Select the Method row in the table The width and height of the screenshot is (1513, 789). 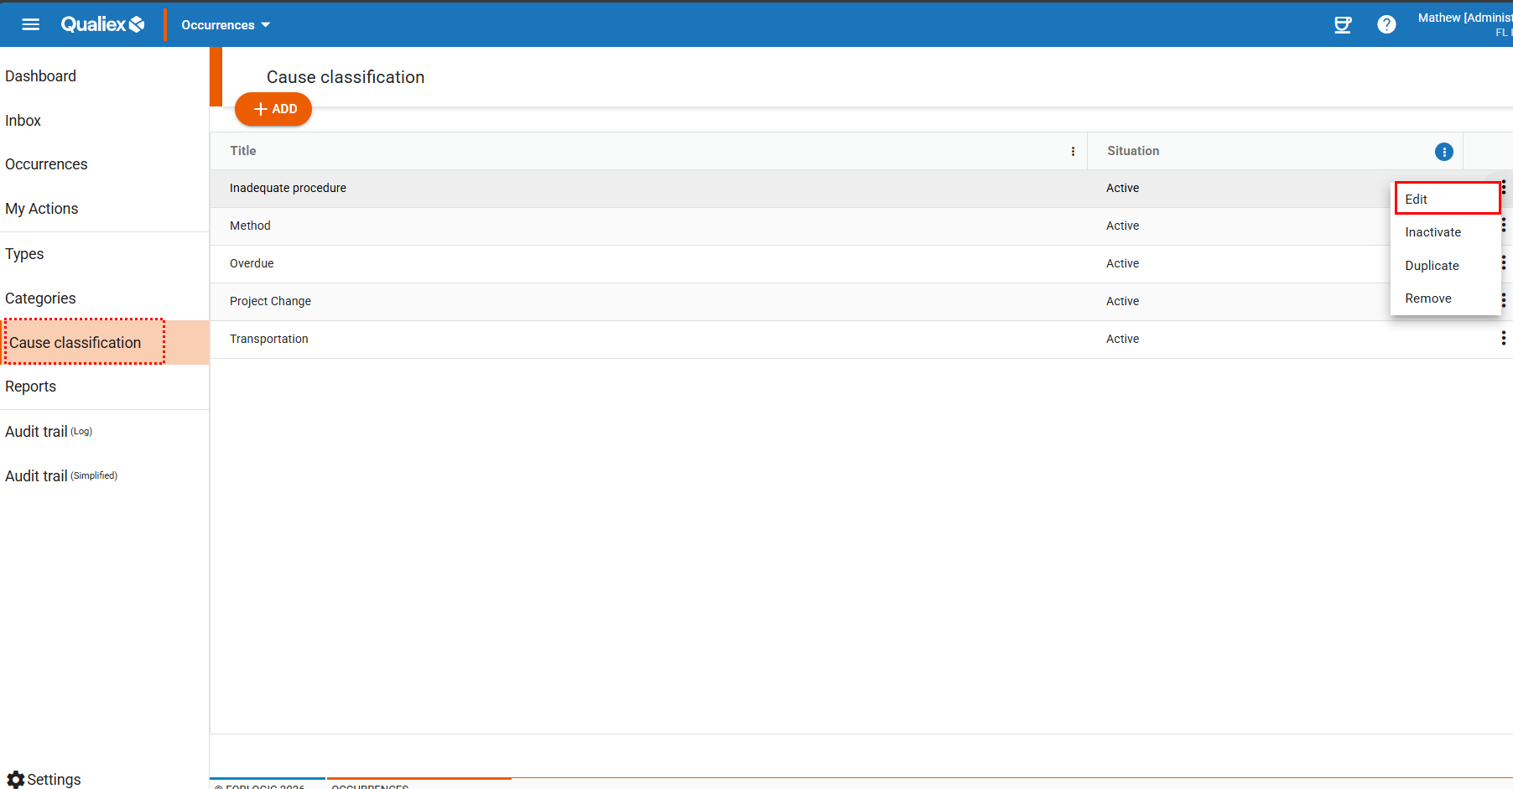[250, 226]
